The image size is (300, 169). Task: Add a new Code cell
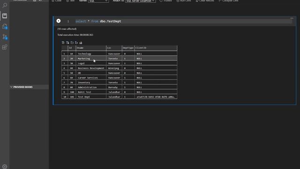(x=56, y=1)
